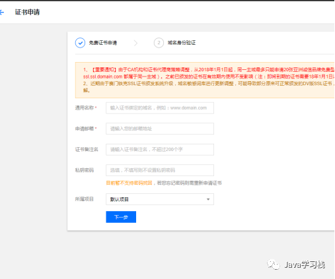Screen dimensions: 335x279
Task: Focus the 证书备注名 input field
Action: [160, 150]
